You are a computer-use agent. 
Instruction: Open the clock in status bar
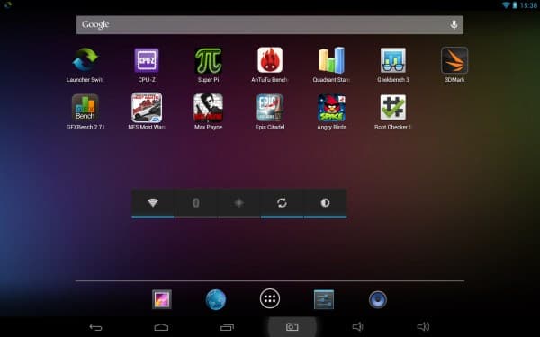coord(528,5)
